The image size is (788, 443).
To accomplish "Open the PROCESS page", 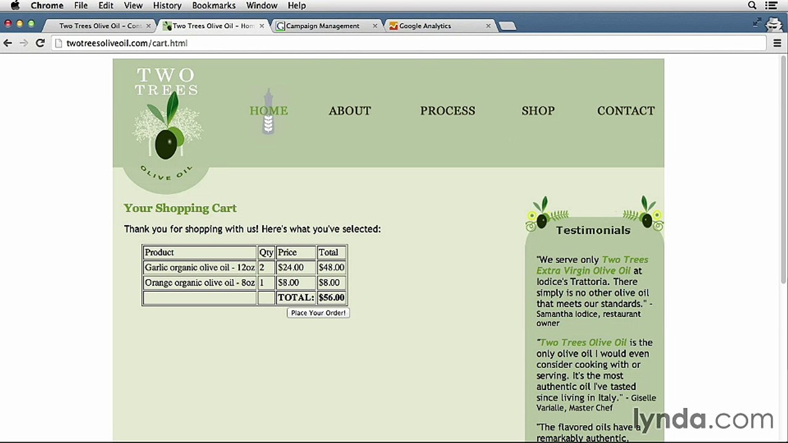I will tap(448, 111).
